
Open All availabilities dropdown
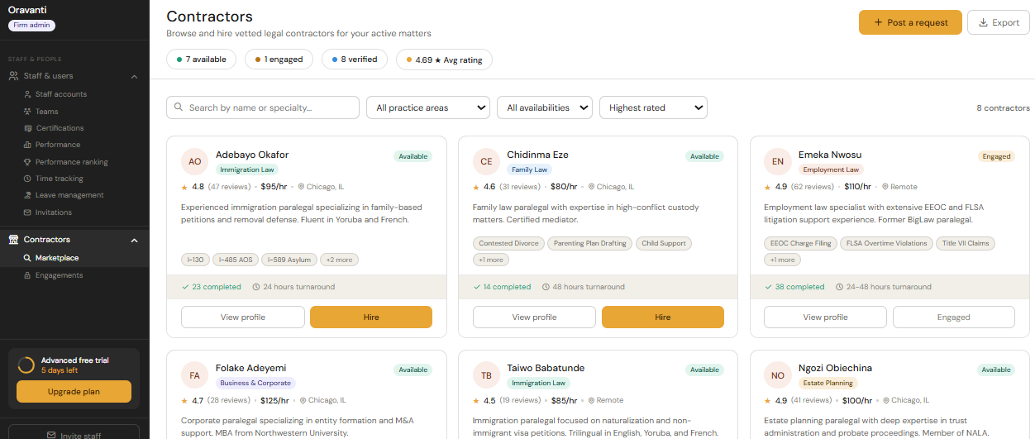pos(545,107)
